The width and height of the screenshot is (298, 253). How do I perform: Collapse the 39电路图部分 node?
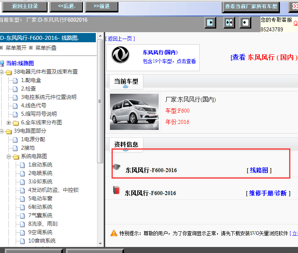[x=2, y=131]
